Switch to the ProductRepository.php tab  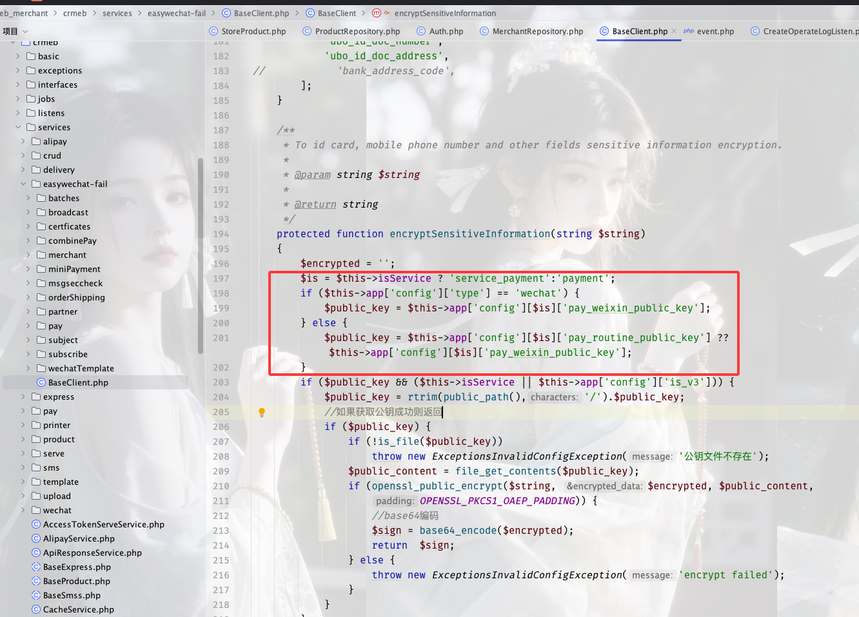pos(351,31)
